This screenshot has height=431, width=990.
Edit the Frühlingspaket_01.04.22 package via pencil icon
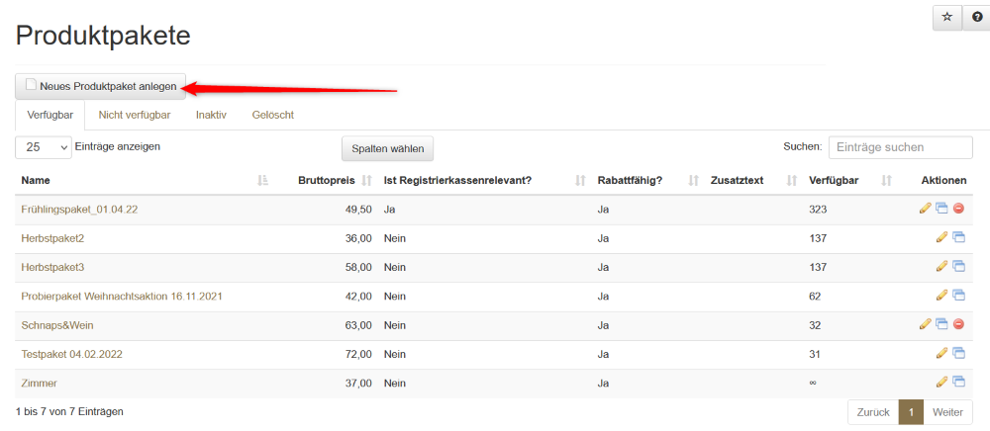(x=925, y=209)
